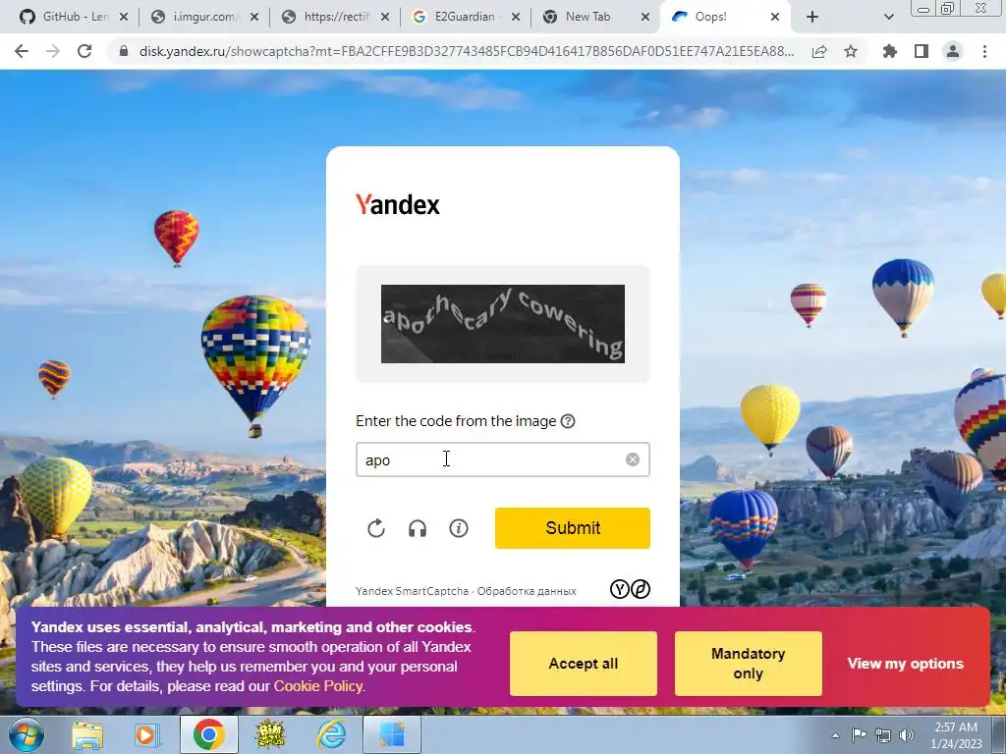Open the Cookie Policy link

click(318, 686)
